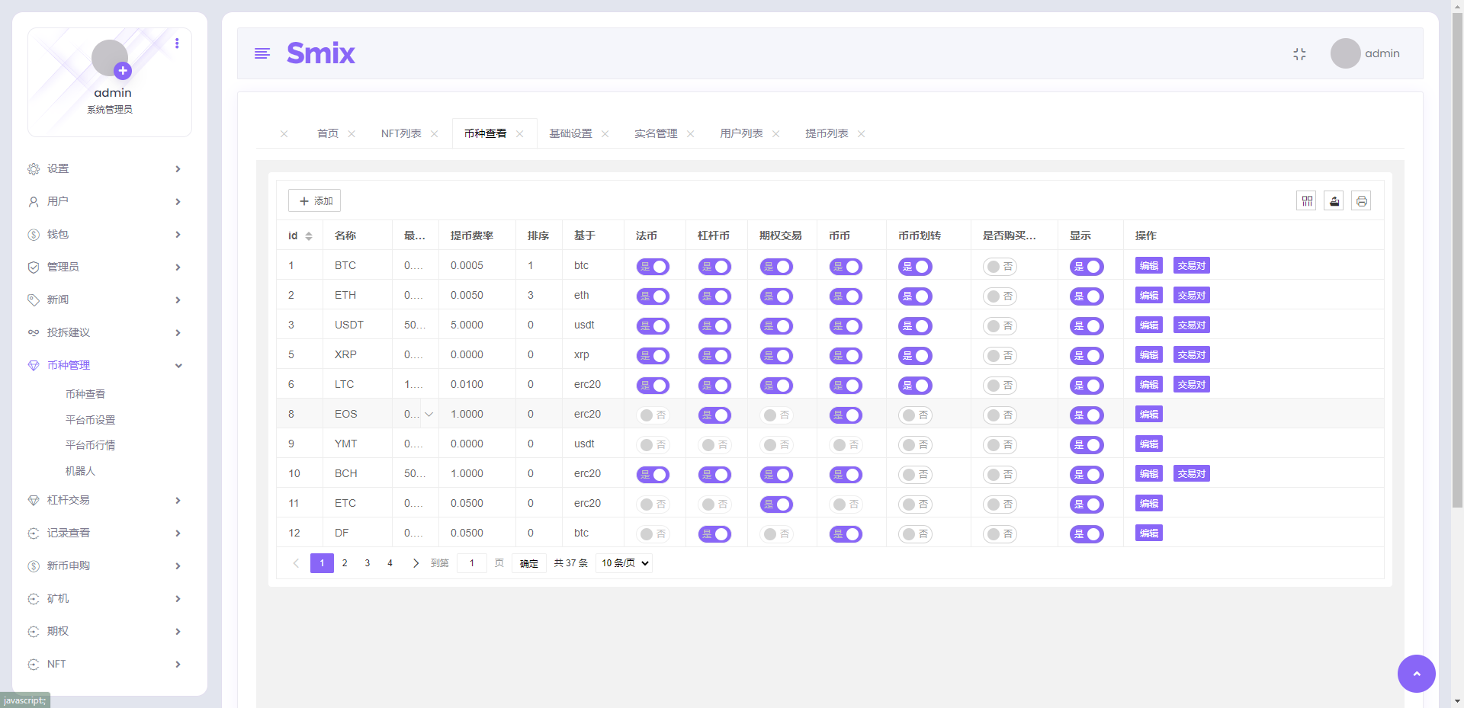The image size is (1464, 708).
Task: Click the sidebar collapse hamburger icon
Action: point(262,53)
